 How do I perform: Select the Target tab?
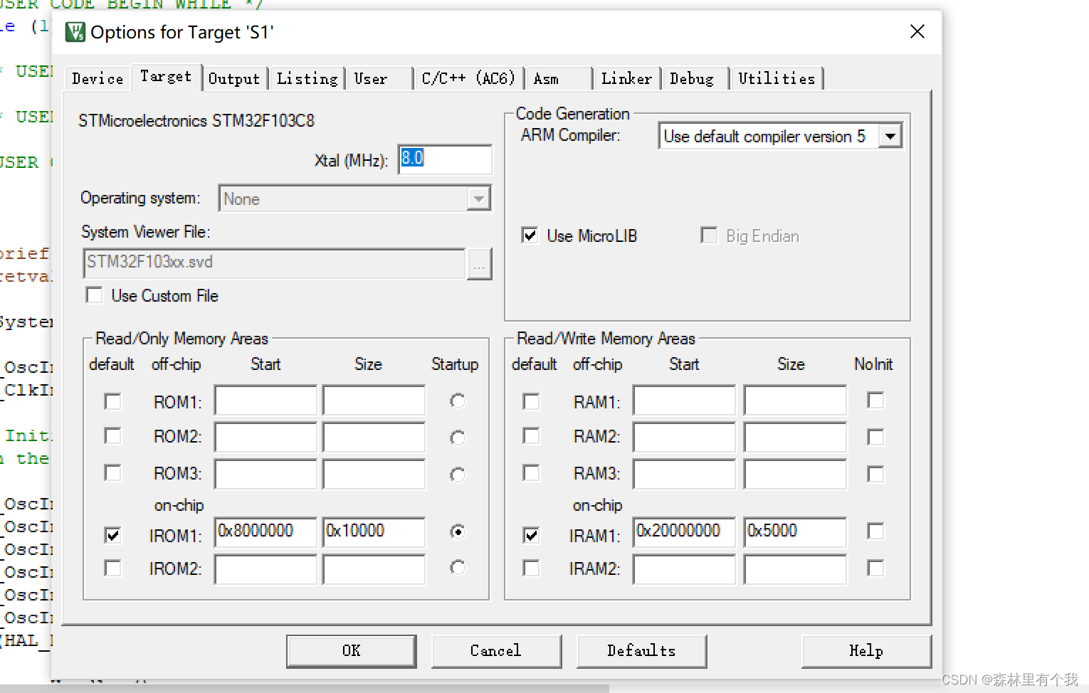coord(166,76)
